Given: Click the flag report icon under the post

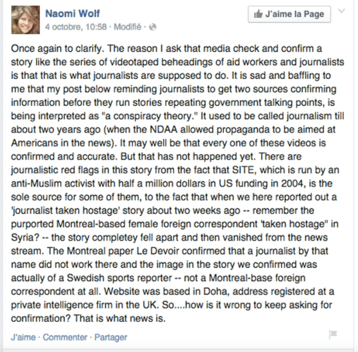Looking at the screenshot, I should 332,334.
